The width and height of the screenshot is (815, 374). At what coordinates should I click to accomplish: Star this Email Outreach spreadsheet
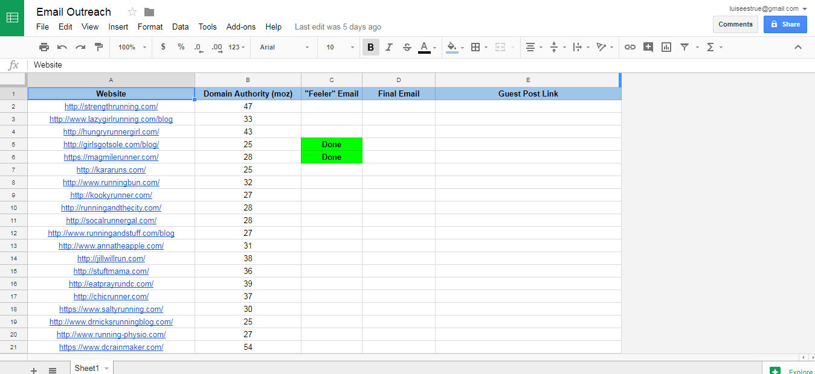[132, 12]
